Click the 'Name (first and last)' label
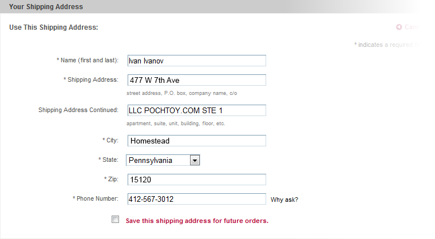This screenshot has height=239, width=435. pos(89,61)
